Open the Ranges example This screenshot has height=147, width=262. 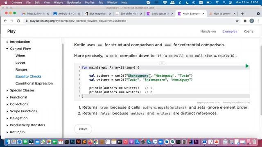(x=21, y=69)
